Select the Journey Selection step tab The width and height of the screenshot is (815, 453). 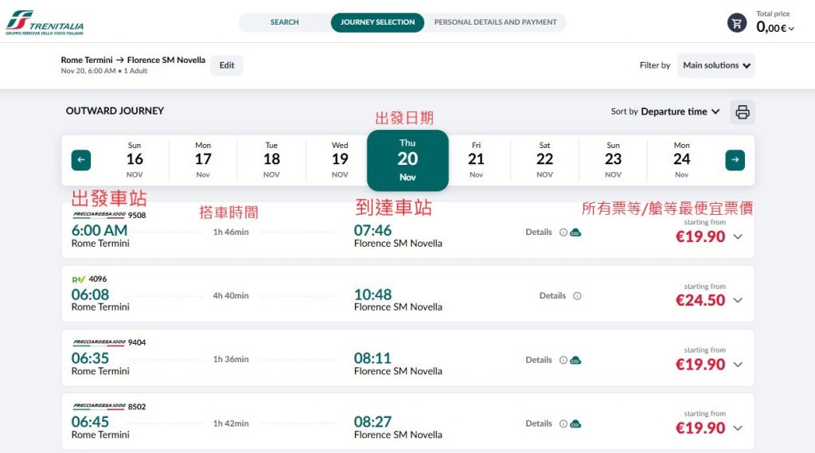(377, 22)
